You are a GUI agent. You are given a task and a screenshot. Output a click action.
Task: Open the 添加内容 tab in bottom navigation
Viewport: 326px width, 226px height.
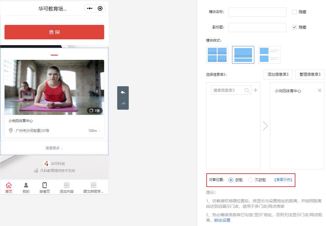66,188
